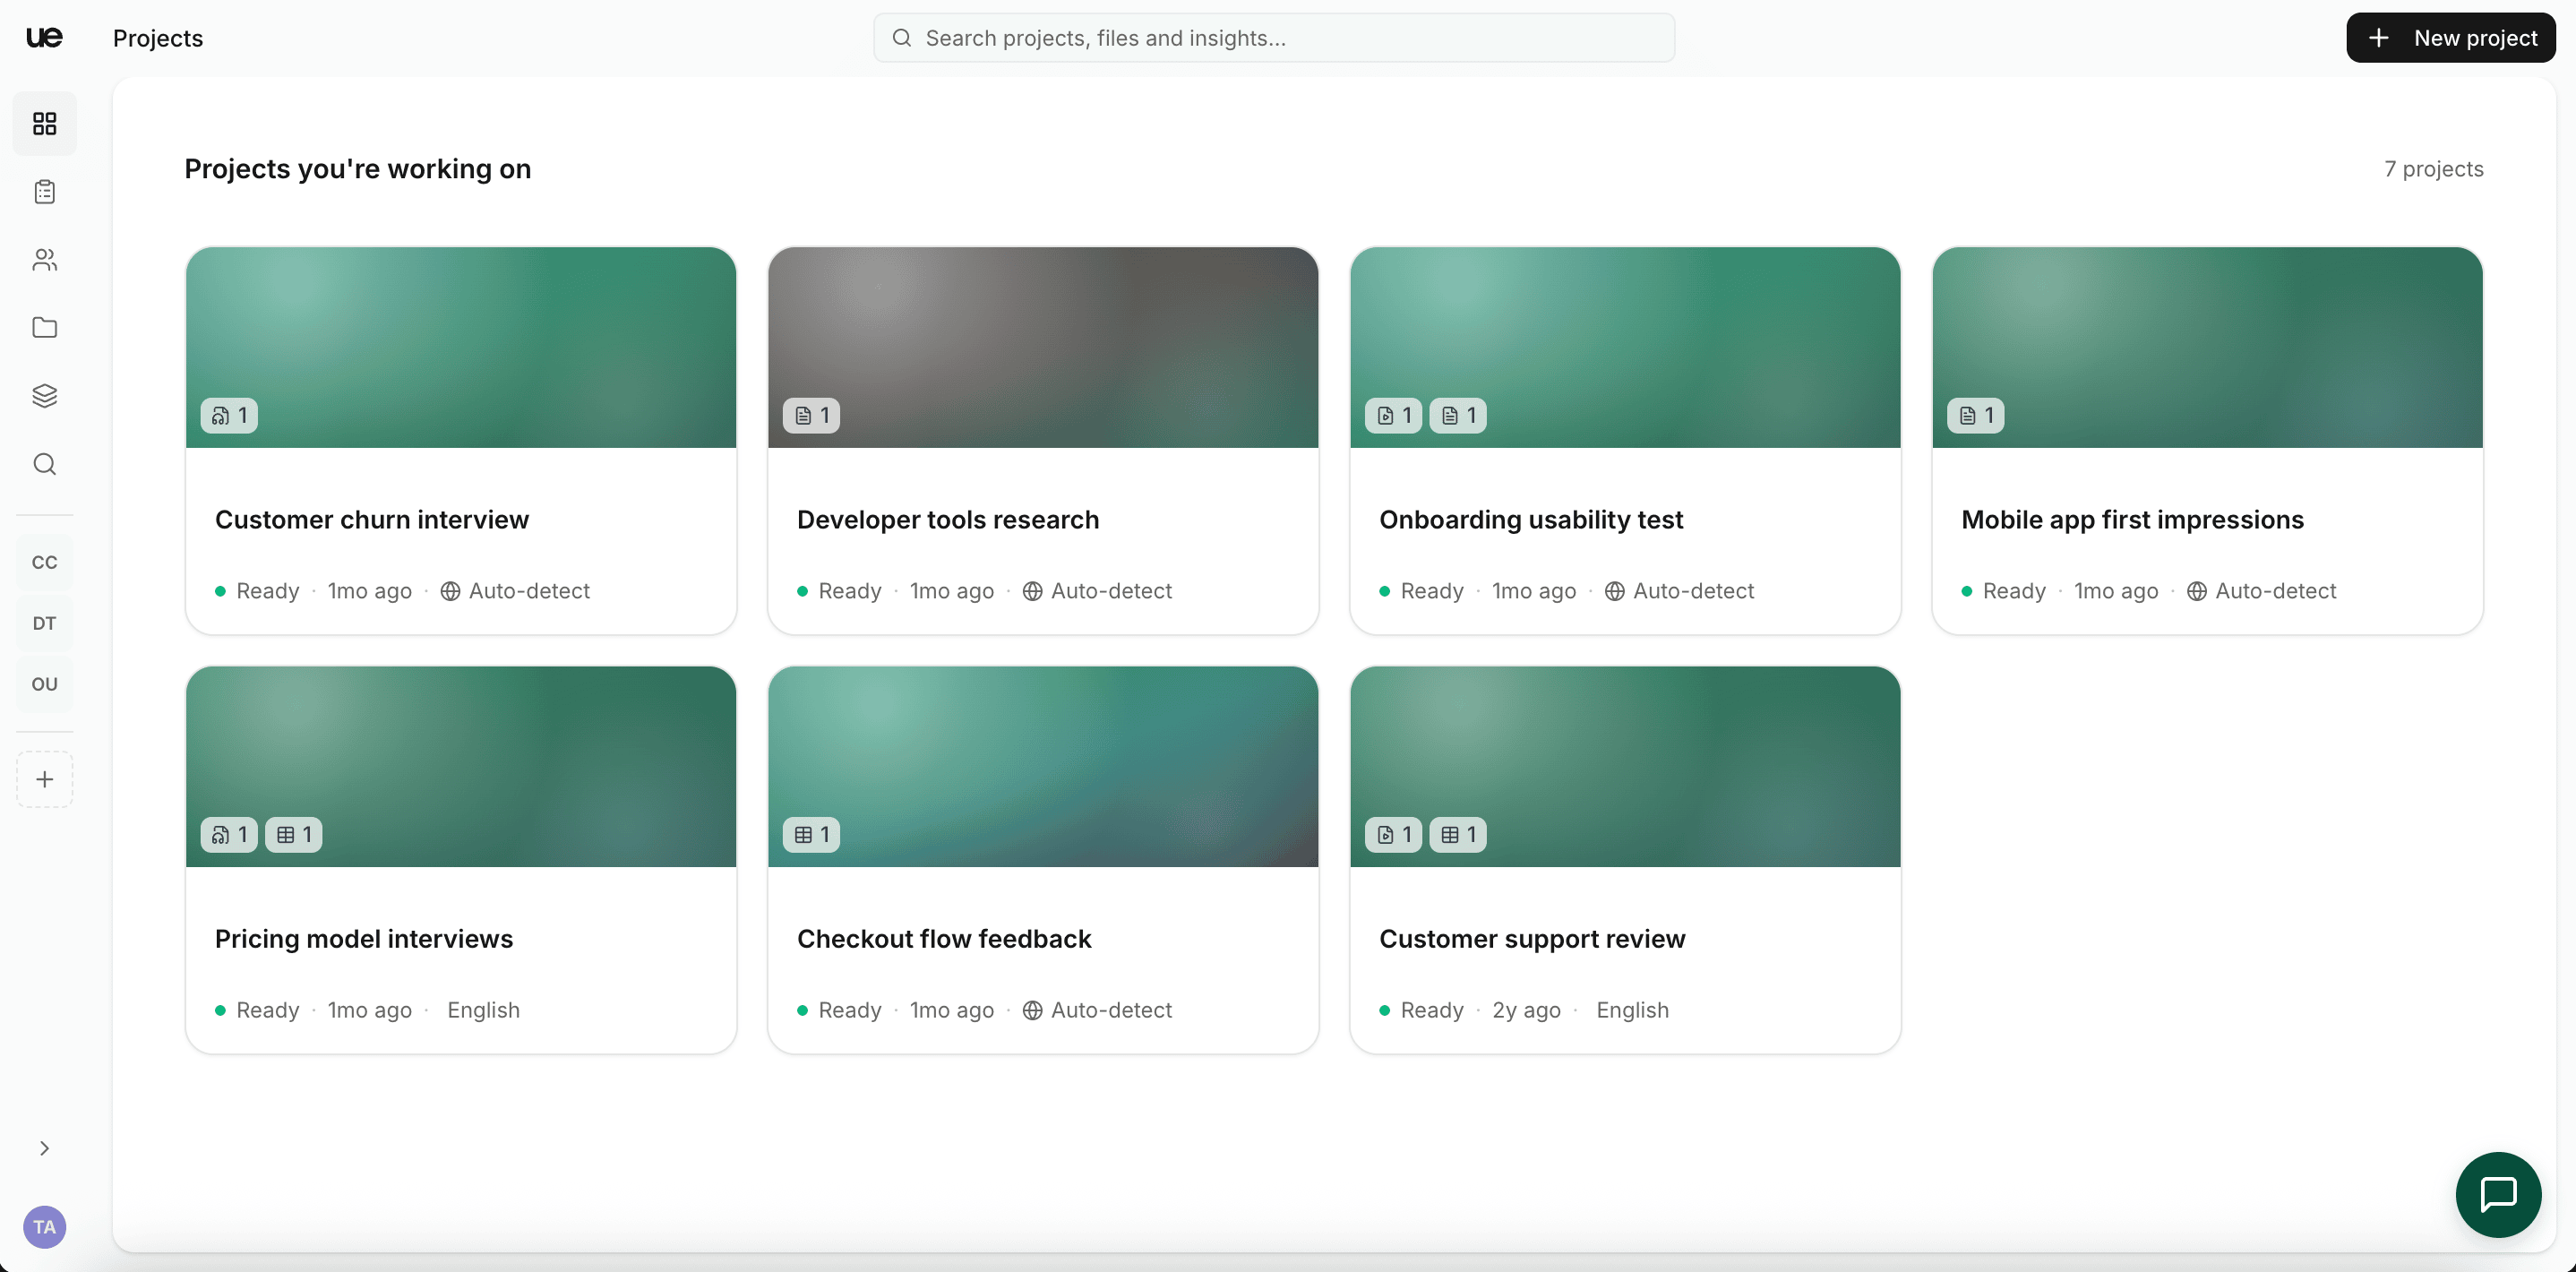The height and width of the screenshot is (1272, 2576).
Task: Click Auto-detect language on Developer tools research
Action: point(1097,591)
